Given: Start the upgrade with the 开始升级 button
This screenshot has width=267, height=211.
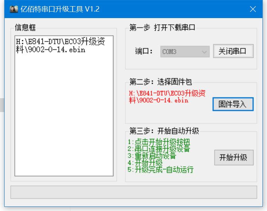Looking at the screenshot, I should (234, 157).
